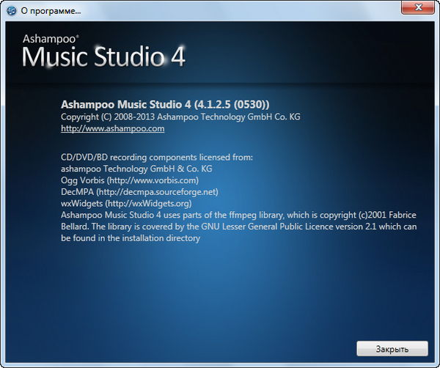
Task: Click the Ogg Vorbis credit label
Action: (82, 180)
